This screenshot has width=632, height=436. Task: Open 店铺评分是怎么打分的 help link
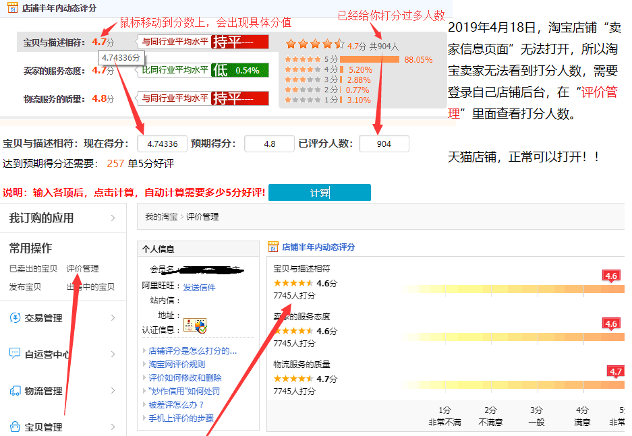(193, 350)
